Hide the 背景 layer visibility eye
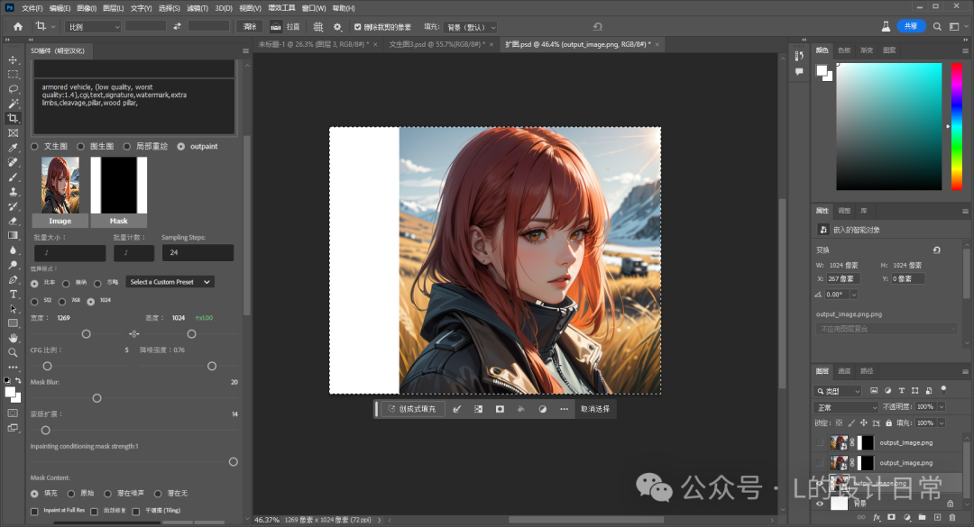 pyautogui.click(x=819, y=504)
